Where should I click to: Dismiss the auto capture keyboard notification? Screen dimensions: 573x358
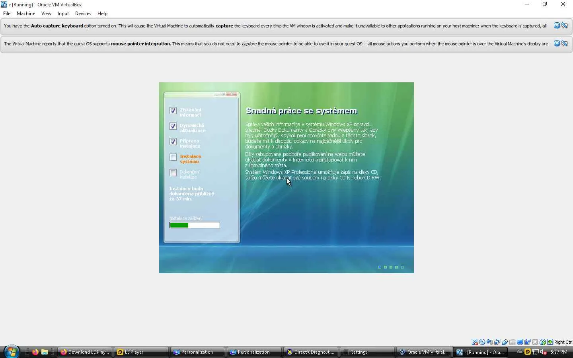click(557, 25)
